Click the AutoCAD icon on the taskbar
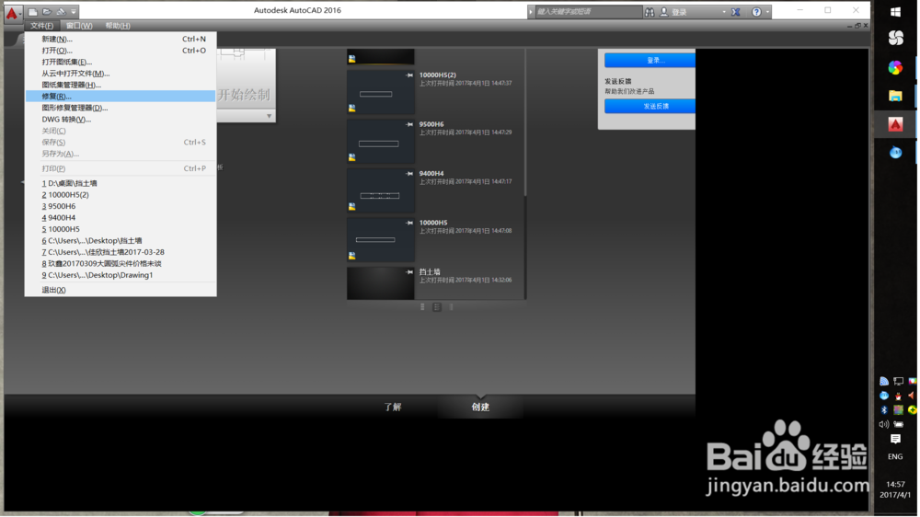 (x=895, y=124)
